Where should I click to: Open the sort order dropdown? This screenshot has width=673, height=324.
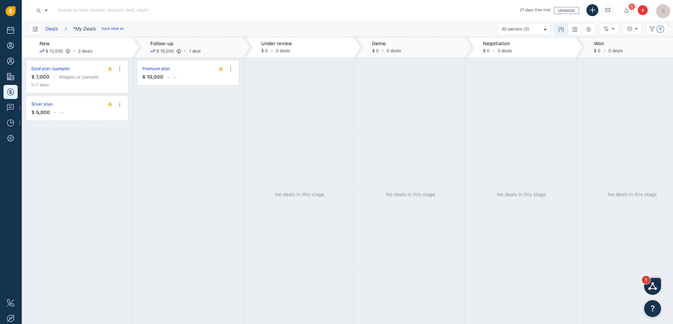[609, 29]
